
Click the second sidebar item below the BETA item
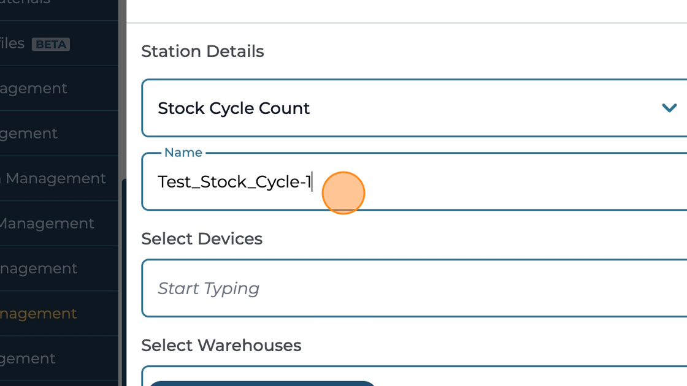pyautogui.click(x=29, y=134)
